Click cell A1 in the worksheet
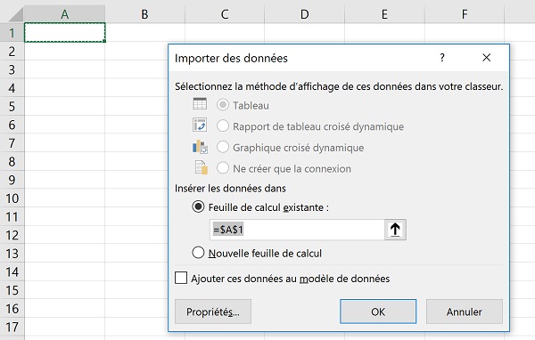The height and width of the screenshot is (340, 535). 65,33
